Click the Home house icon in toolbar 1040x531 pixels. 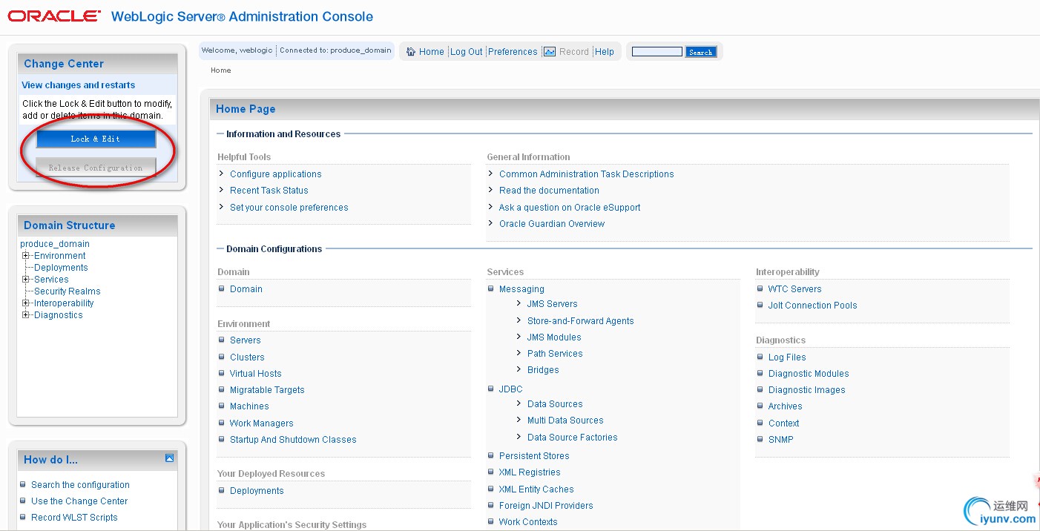[411, 52]
